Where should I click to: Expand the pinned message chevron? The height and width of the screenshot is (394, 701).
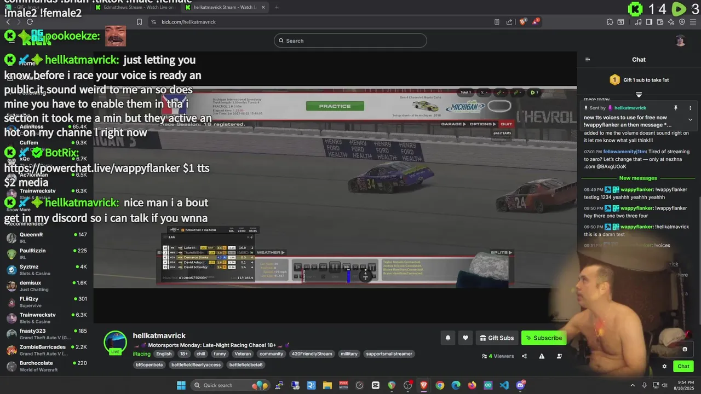click(x=690, y=119)
